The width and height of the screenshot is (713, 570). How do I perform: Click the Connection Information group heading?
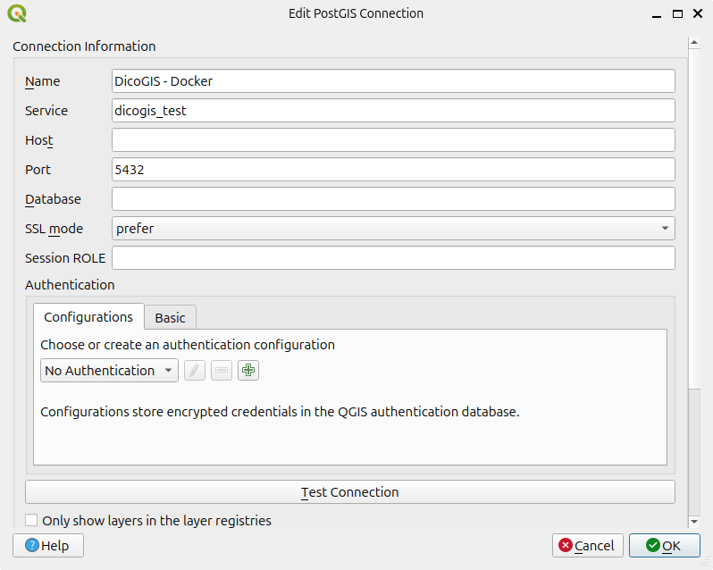84,46
